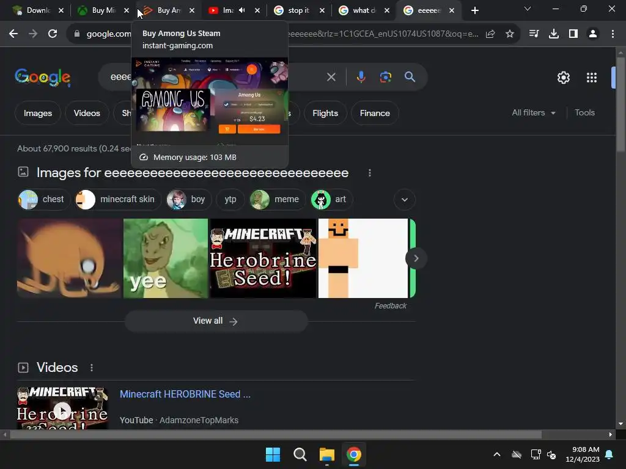
Task: Open a new browser tab
Action: (474, 11)
